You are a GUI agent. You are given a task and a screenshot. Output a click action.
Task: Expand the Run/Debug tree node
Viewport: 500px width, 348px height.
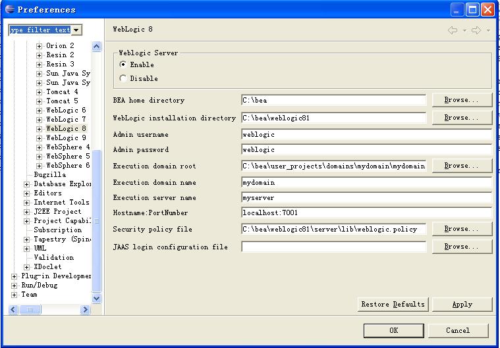[x=14, y=286]
